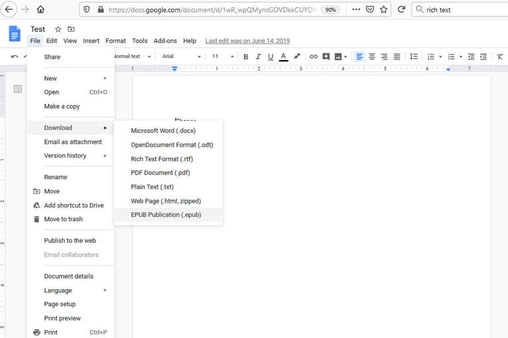This screenshot has height=338, width=508.
Task: Choose PDF Document (.pdf) from Download
Action: [161, 173]
